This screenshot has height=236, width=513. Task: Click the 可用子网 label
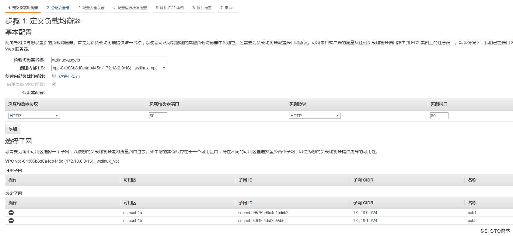(14, 171)
